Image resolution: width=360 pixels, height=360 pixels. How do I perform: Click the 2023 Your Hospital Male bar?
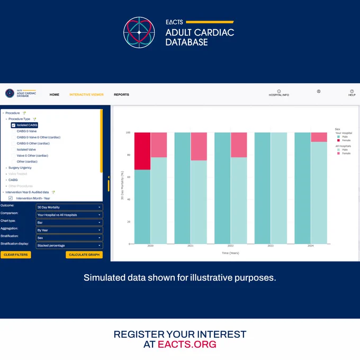pos(263,188)
